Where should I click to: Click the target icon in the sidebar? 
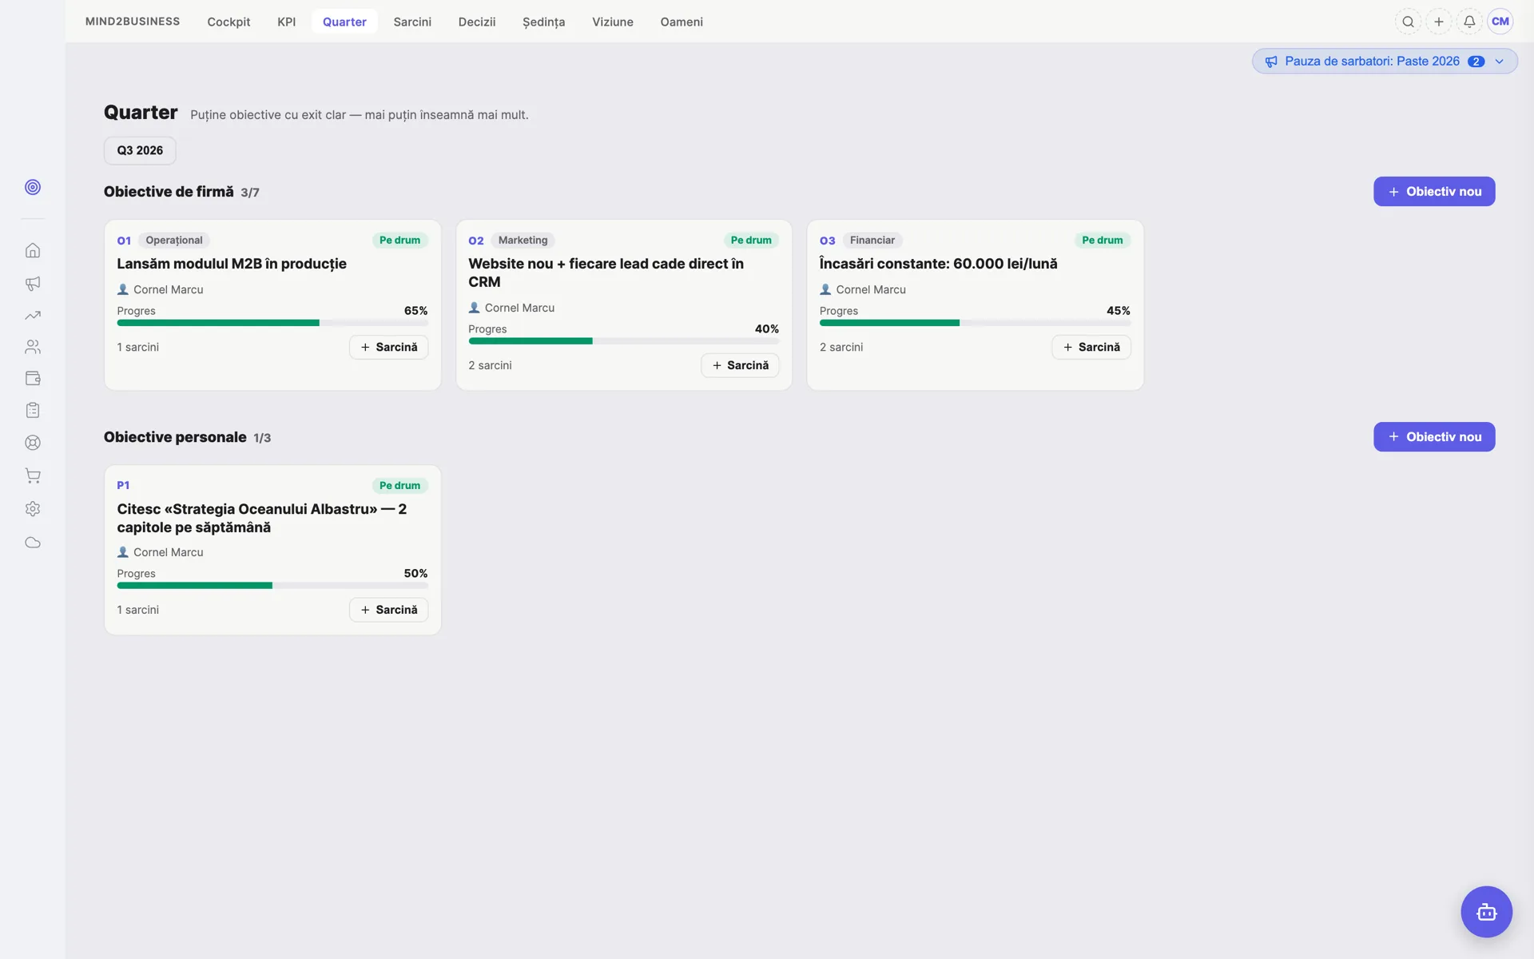coord(33,187)
